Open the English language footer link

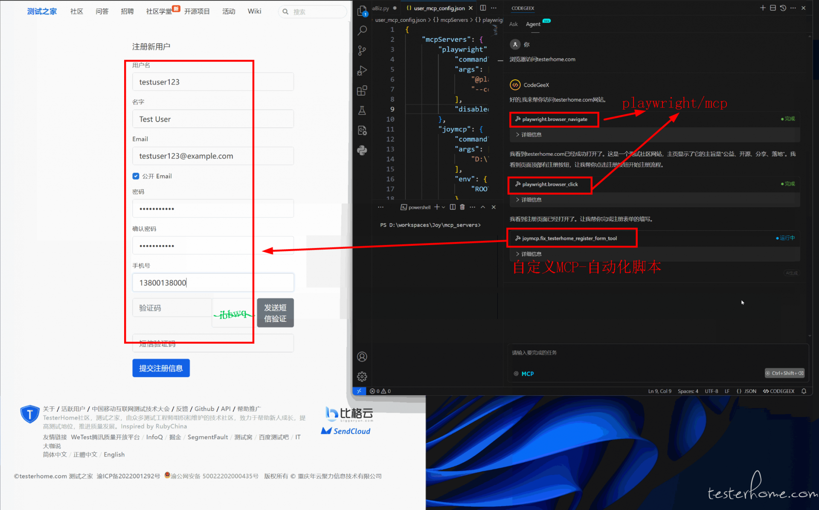click(114, 455)
